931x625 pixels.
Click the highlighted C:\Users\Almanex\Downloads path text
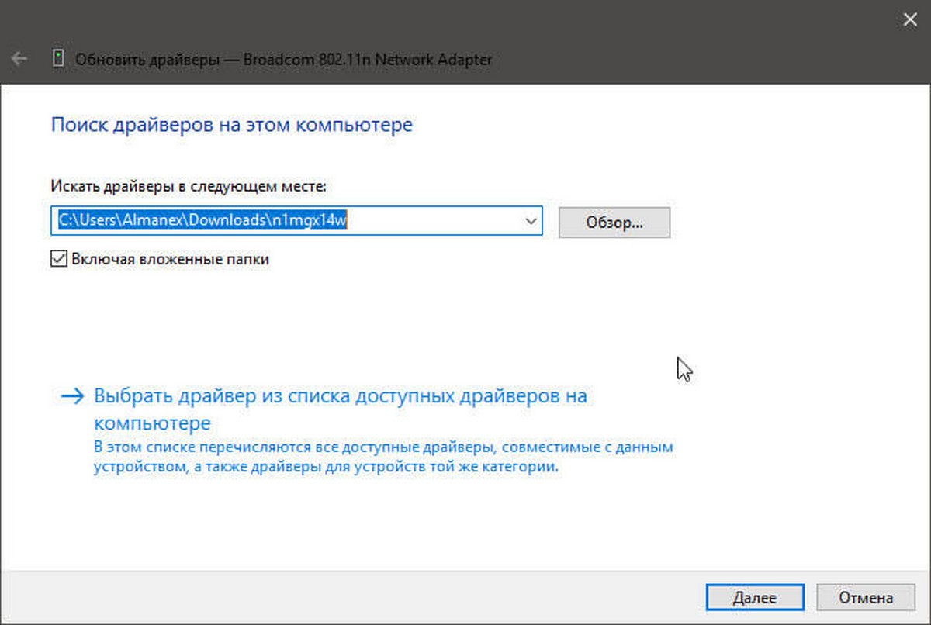163,221
